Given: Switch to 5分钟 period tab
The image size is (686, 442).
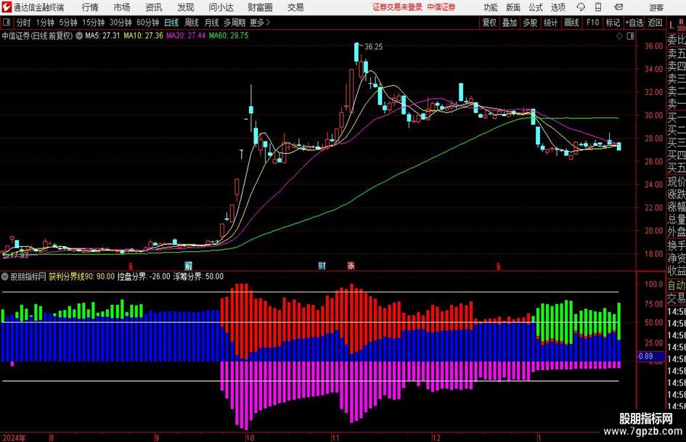Looking at the screenshot, I should 68,22.
